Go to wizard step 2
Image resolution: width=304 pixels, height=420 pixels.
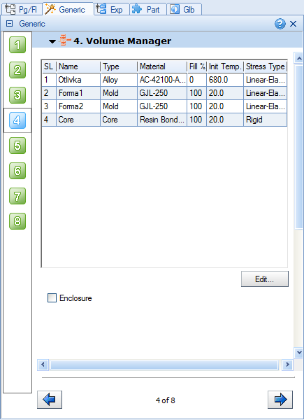pyautogui.click(x=17, y=70)
